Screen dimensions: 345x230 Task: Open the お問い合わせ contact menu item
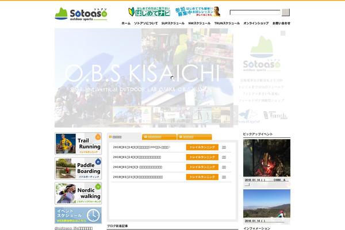[281, 23]
